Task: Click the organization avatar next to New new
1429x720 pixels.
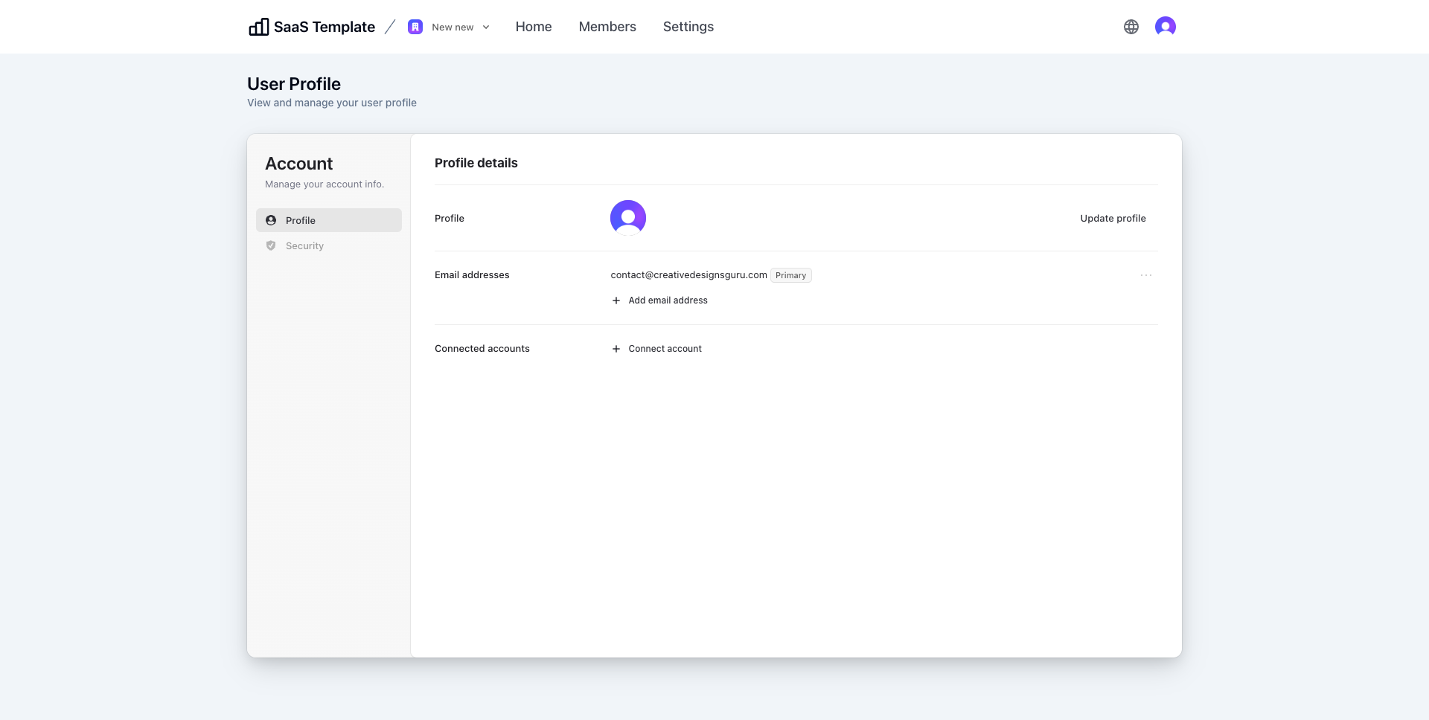Action: coord(415,26)
